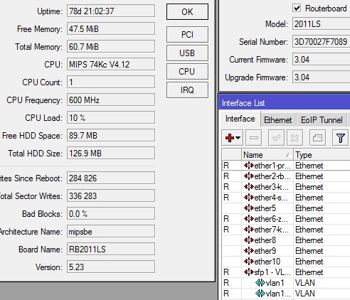Click the Serial Number field
Viewport: 350px width, 300px height.
[321, 41]
